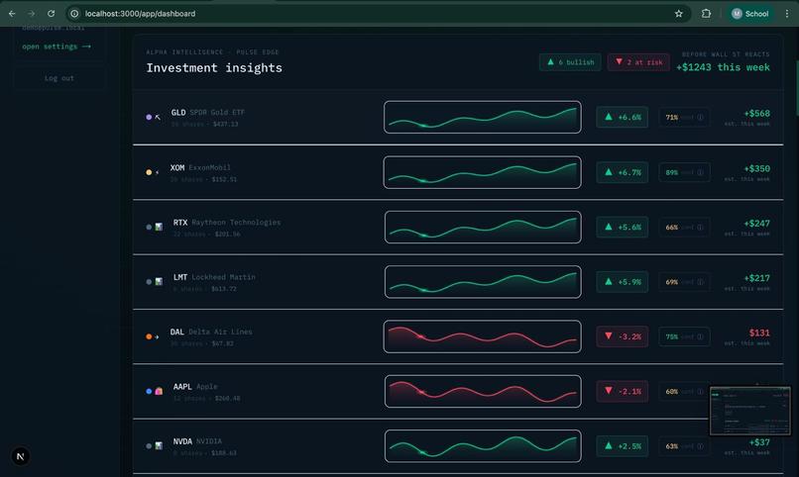Click the DAL airplane icon
Viewport: 799px width, 477px height.
(x=157, y=336)
